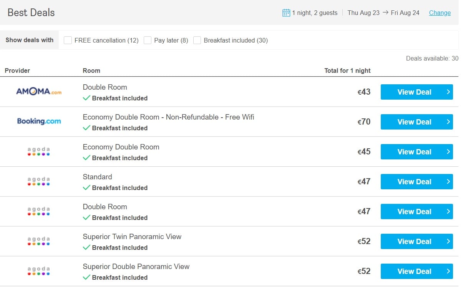
Task: Click the Provider column header
Action: click(17, 71)
